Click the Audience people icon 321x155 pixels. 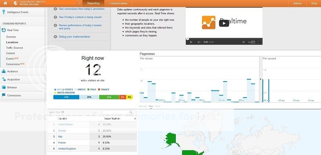click(x=4, y=71)
